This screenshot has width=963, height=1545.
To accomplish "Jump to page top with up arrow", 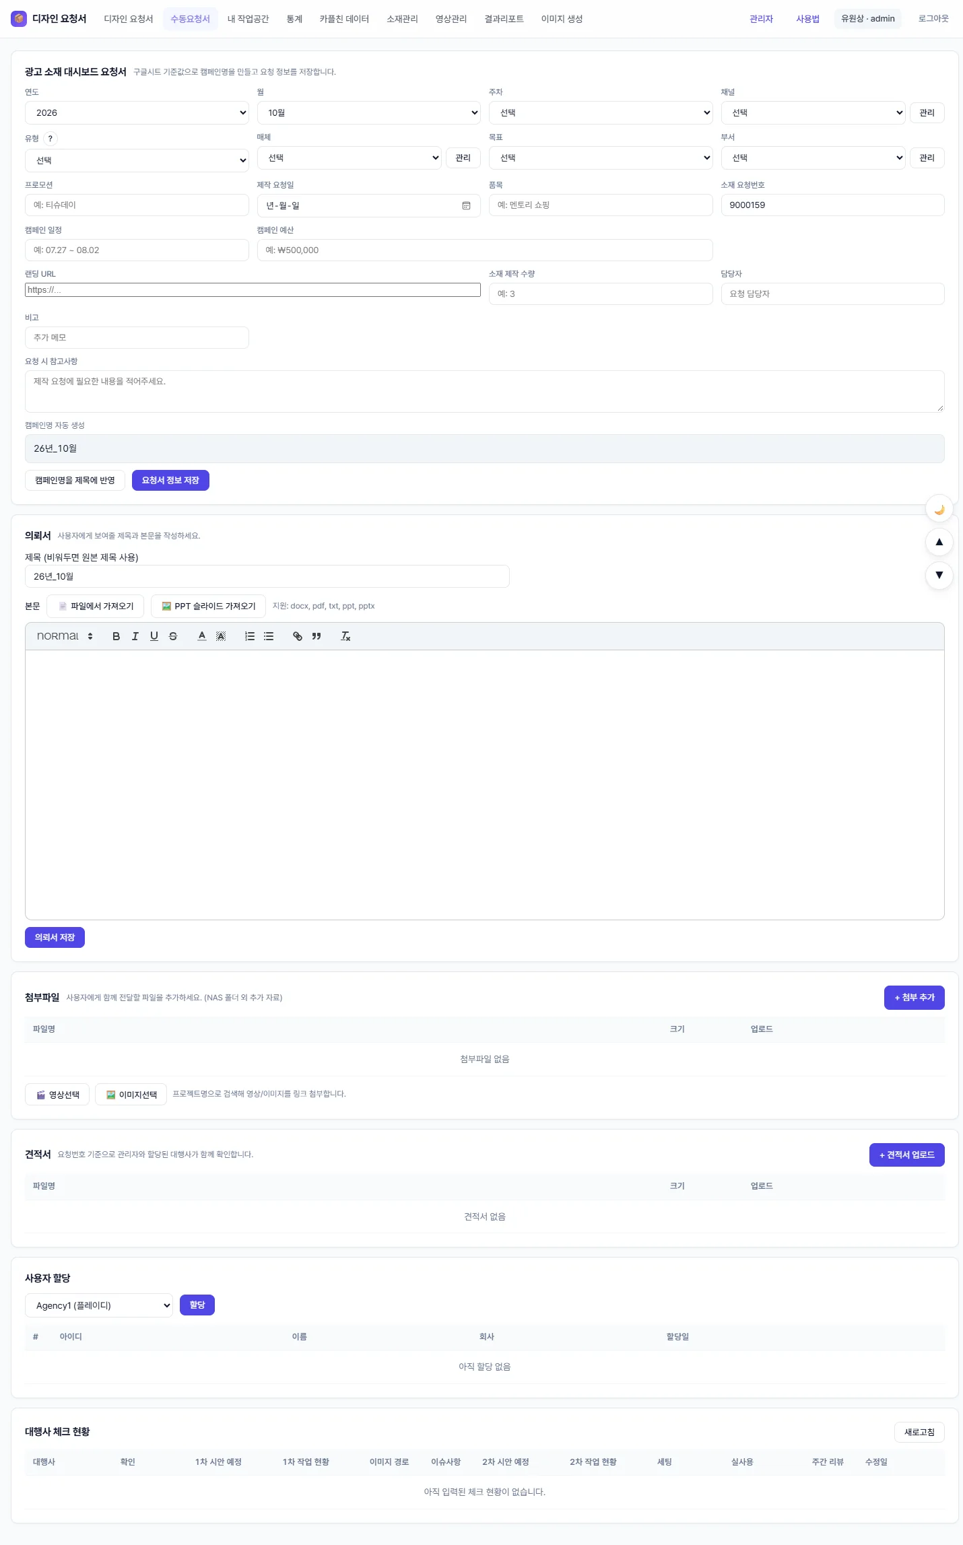I will tap(939, 542).
